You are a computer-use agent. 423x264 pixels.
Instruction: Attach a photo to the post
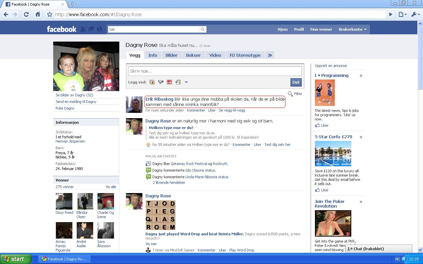[152, 82]
